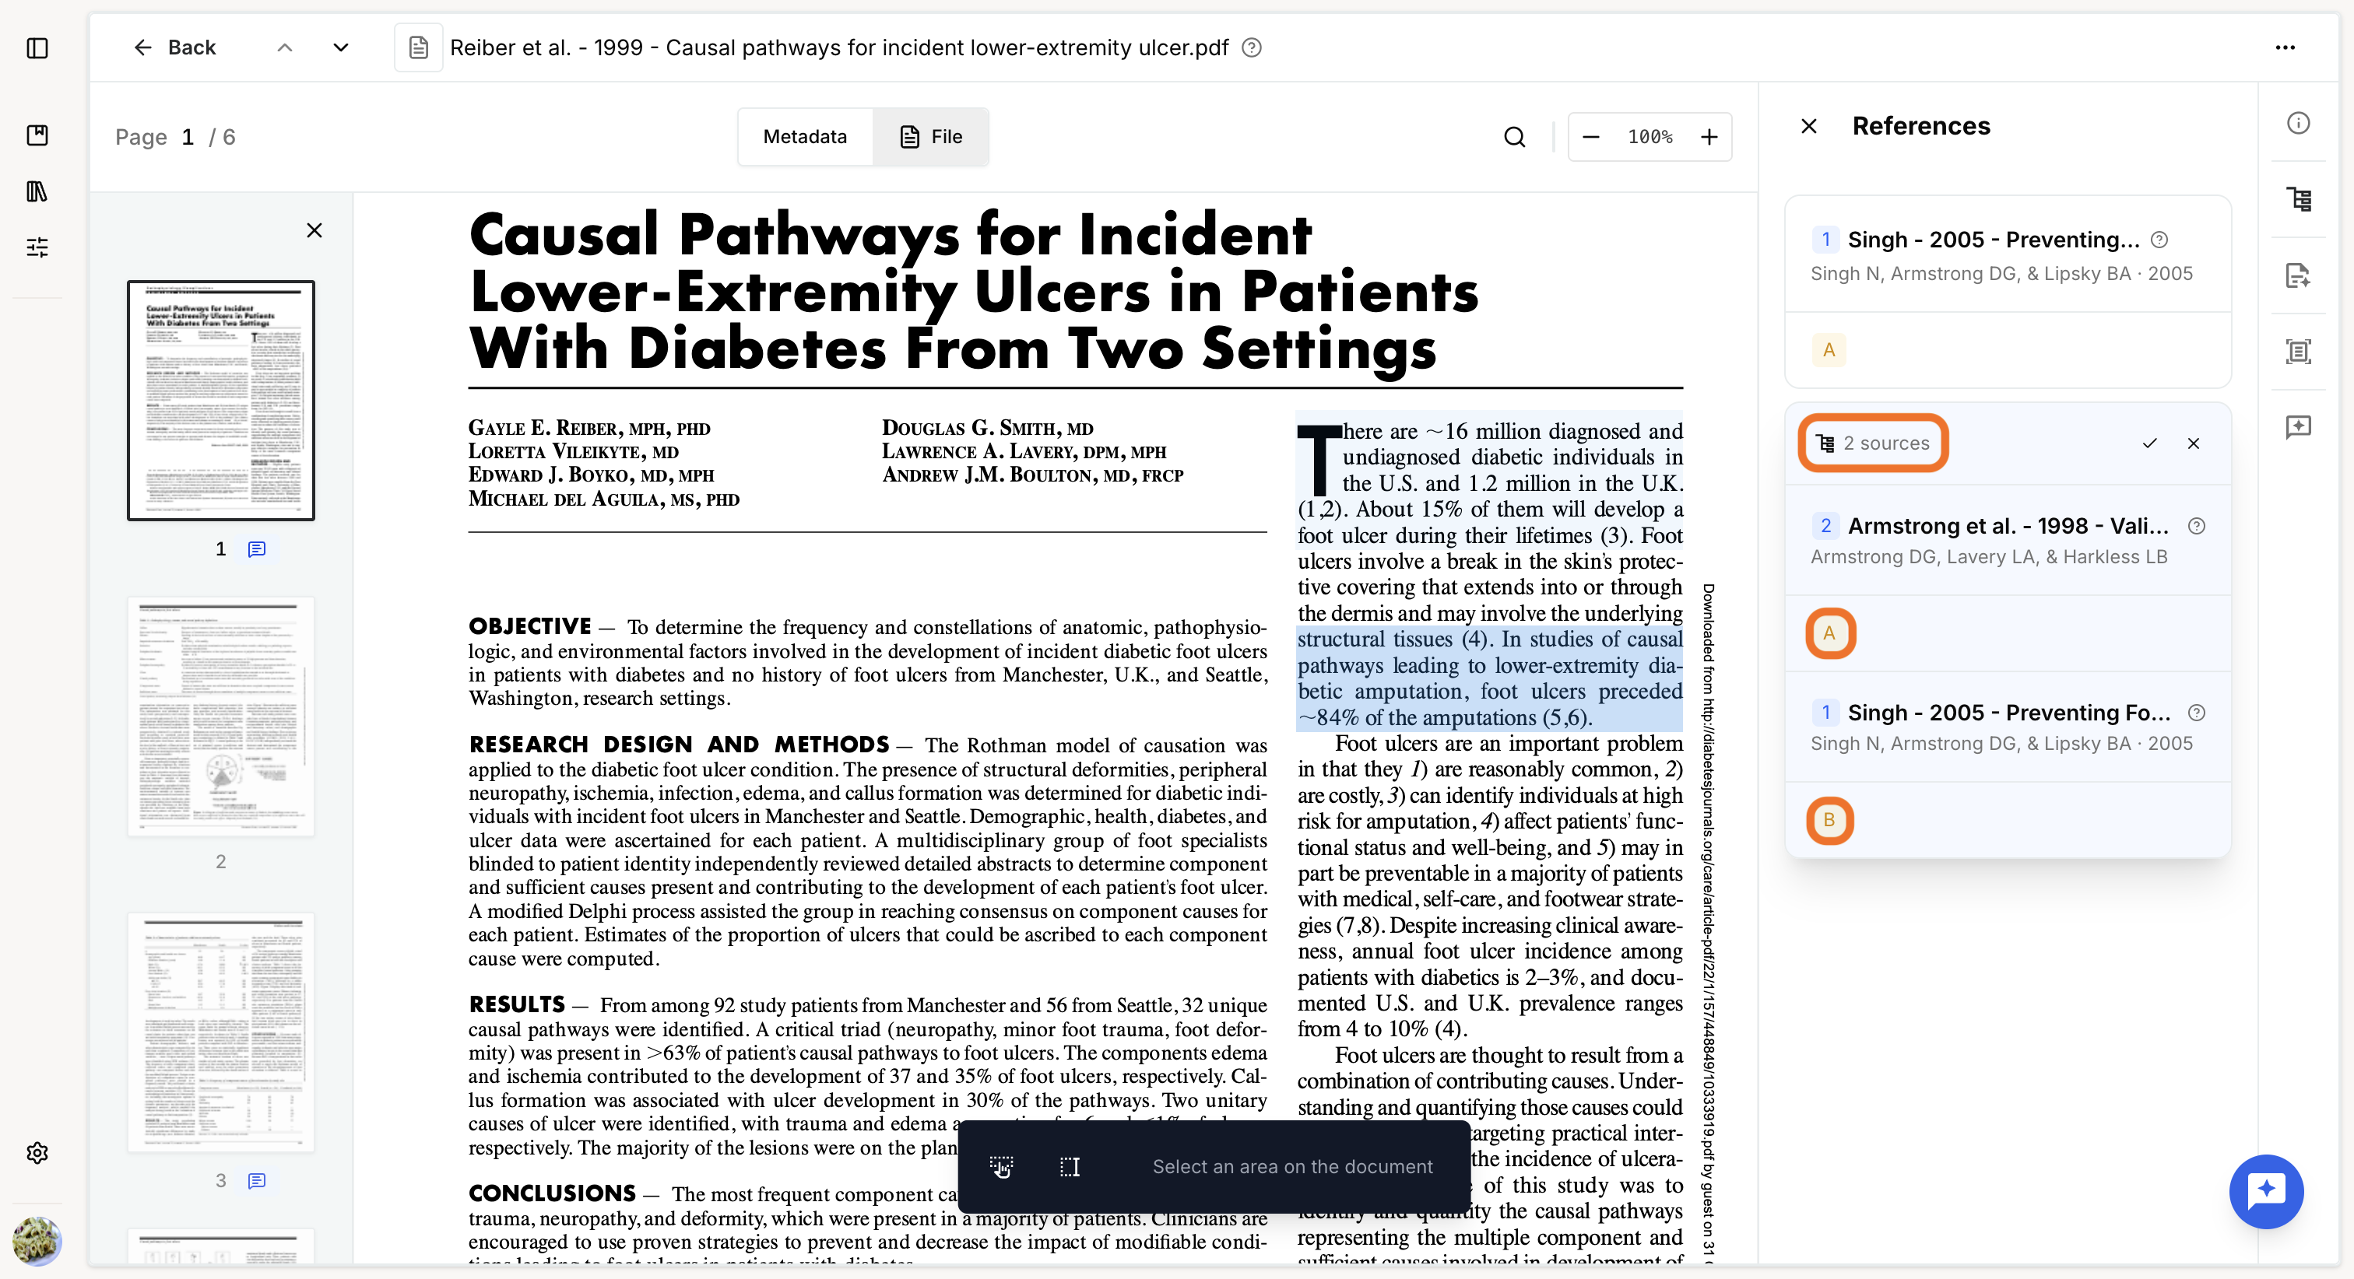
Task: Confirm the sources with checkmark icon
Action: tap(2149, 443)
